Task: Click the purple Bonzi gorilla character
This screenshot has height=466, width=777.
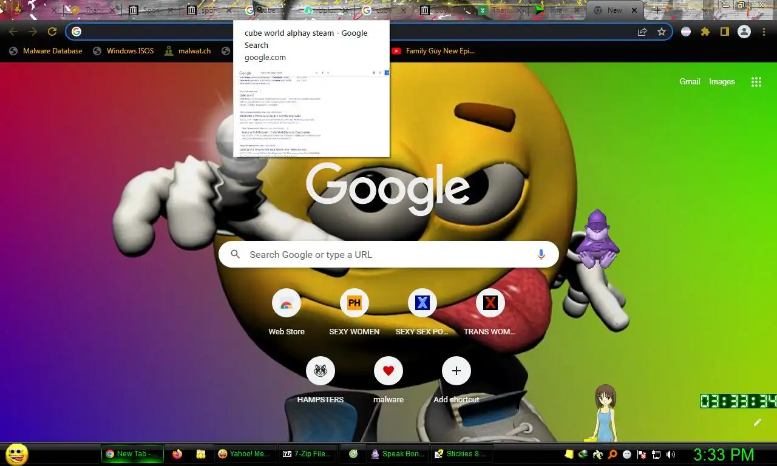Action: [x=597, y=239]
